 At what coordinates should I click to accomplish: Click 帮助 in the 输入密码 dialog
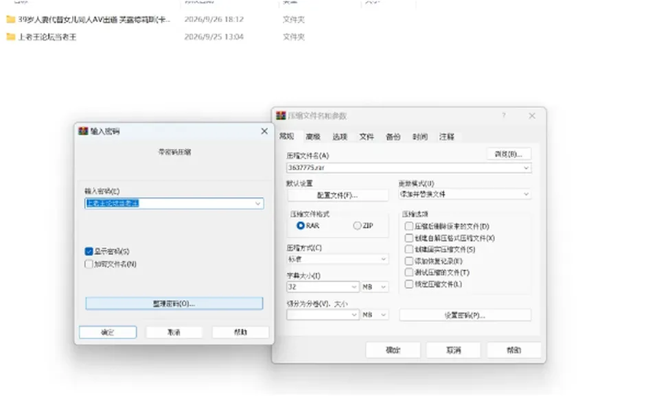pyautogui.click(x=240, y=332)
